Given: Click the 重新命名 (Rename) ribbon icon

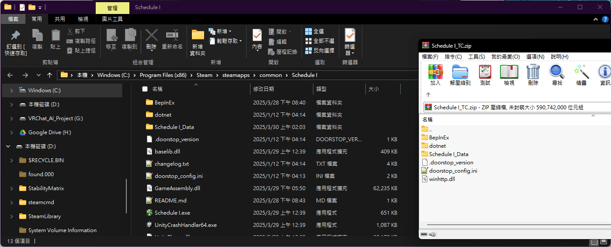Looking at the screenshot, I should pos(172,35).
